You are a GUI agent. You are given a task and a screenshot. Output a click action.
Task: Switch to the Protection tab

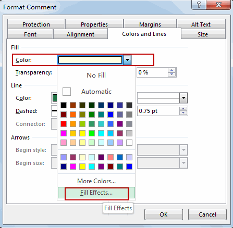click(x=36, y=24)
